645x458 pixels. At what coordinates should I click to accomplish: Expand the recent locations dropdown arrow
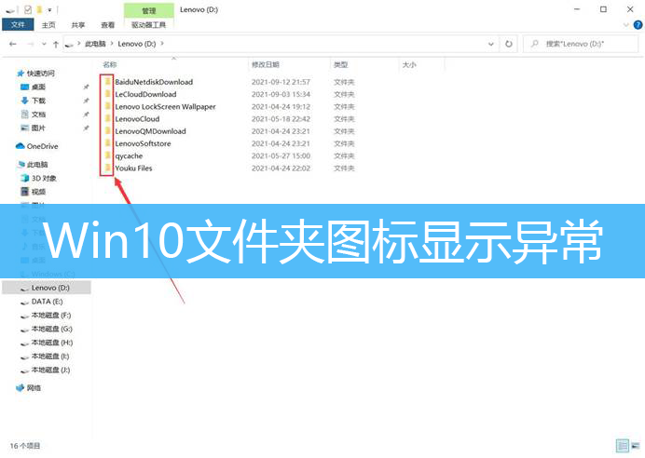[x=44, y=44]
